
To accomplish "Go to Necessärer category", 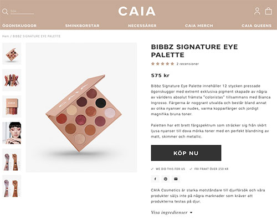I will (142, 26).
